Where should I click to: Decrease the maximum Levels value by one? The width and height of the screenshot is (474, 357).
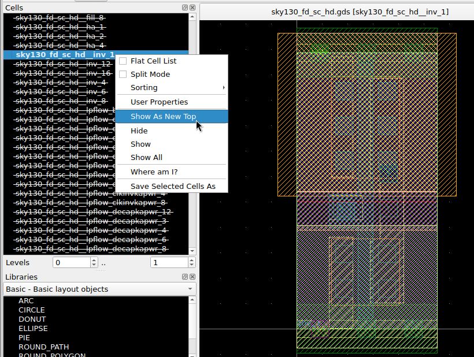[x=192, y=265]
